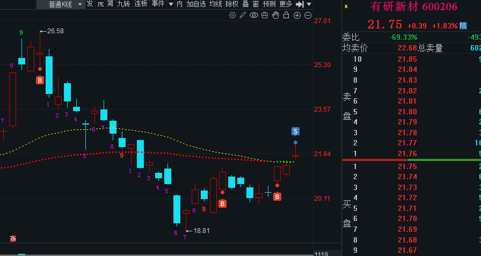Image resolution: width=481 pixels, height=256 pixels.
Task: Toggle 均线 moving averages
Action: pyautogui.click(x=215, y=4)
